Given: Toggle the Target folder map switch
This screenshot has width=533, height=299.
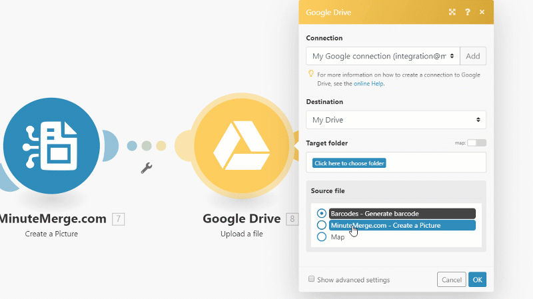Looking at the screenshot, I should pyautogui.click(x=476, y=143).
